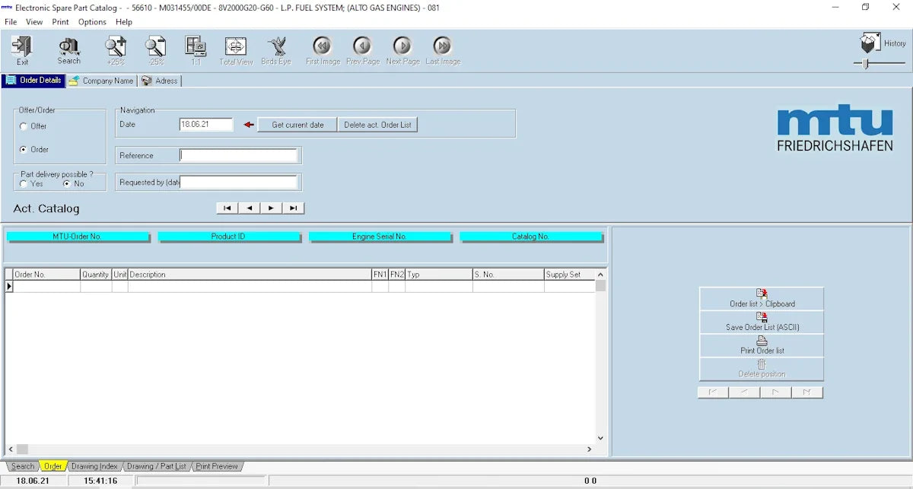Switch to the Drawing Index tab

click(x=94, y=466)
